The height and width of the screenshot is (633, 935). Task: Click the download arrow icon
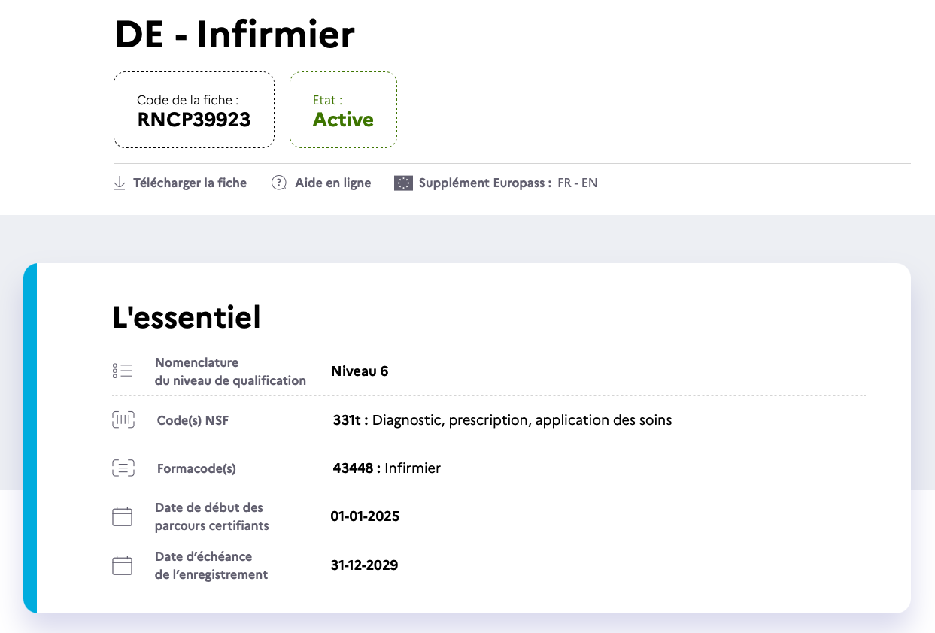[x=119, y=183]
